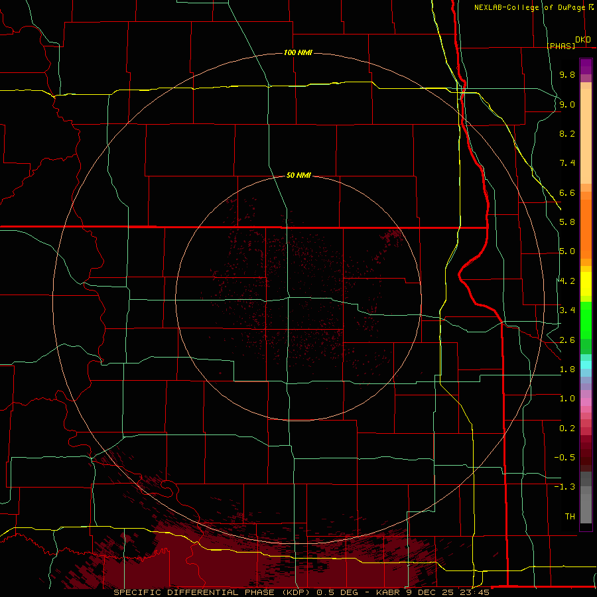The width and height of the screenshot is (597, 597).
Task: Click the Specific Differential Phase caption at bottom
Action: (x=301, y=592)
